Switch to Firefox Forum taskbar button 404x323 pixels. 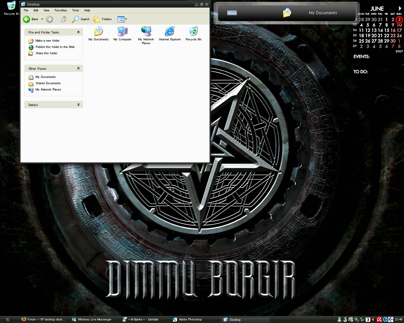pyautogui.click(x=44, y=320)
